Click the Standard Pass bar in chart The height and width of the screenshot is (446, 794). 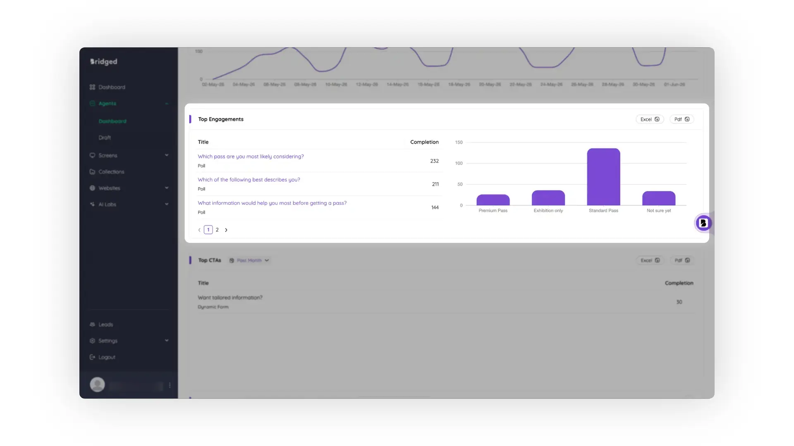click(603, 177)
